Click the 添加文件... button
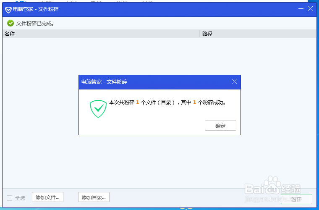This screenshot has width=319, height=210. click(x=47, y=197)
